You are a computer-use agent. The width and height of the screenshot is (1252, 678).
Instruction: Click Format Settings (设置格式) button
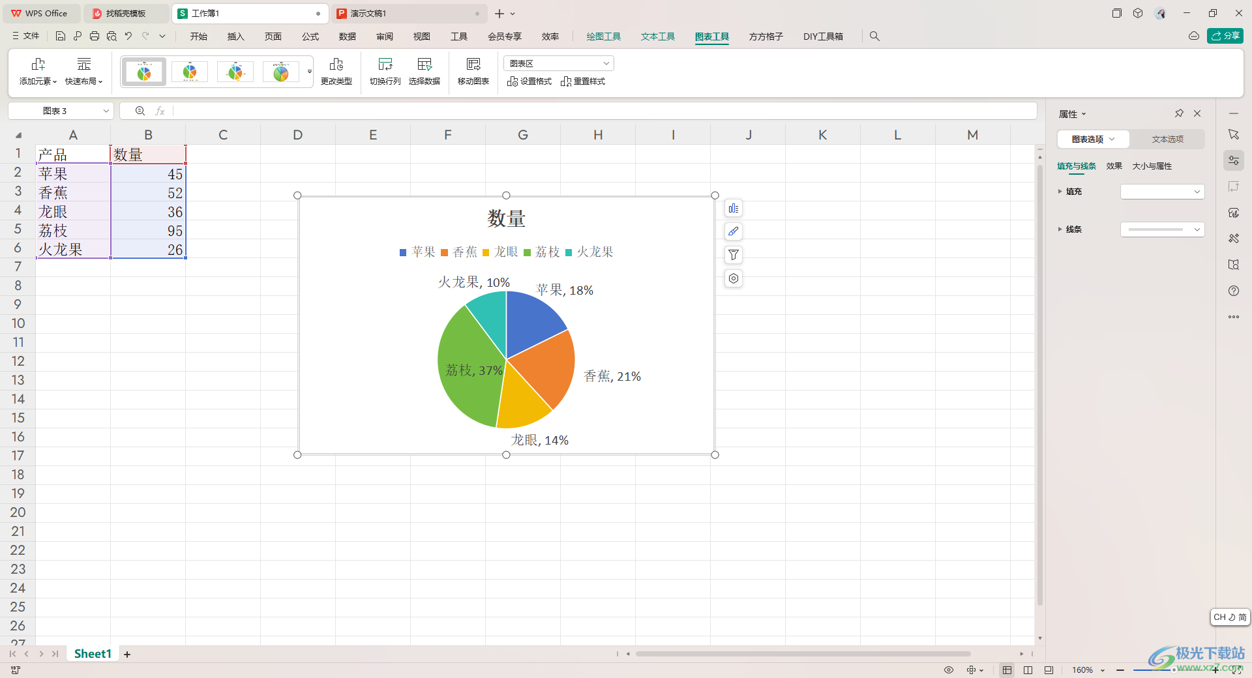tap(529, 81)
